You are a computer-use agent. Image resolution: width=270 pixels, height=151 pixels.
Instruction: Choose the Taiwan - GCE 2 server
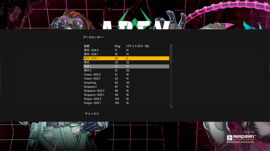92,74
